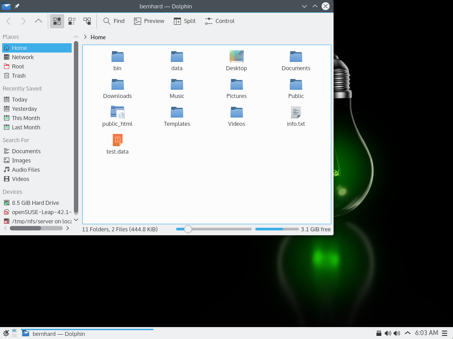
Task: Open the Control menu
Action: [x=220, y=21]
